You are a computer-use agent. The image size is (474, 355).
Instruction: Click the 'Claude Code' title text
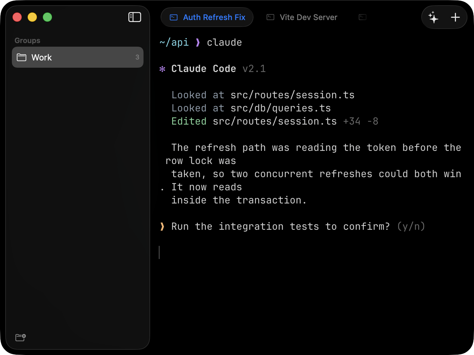click(x=204, y=69)
